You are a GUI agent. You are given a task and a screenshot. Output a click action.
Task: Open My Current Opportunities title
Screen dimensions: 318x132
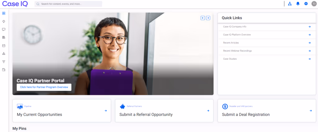click(x=39, y=115)
